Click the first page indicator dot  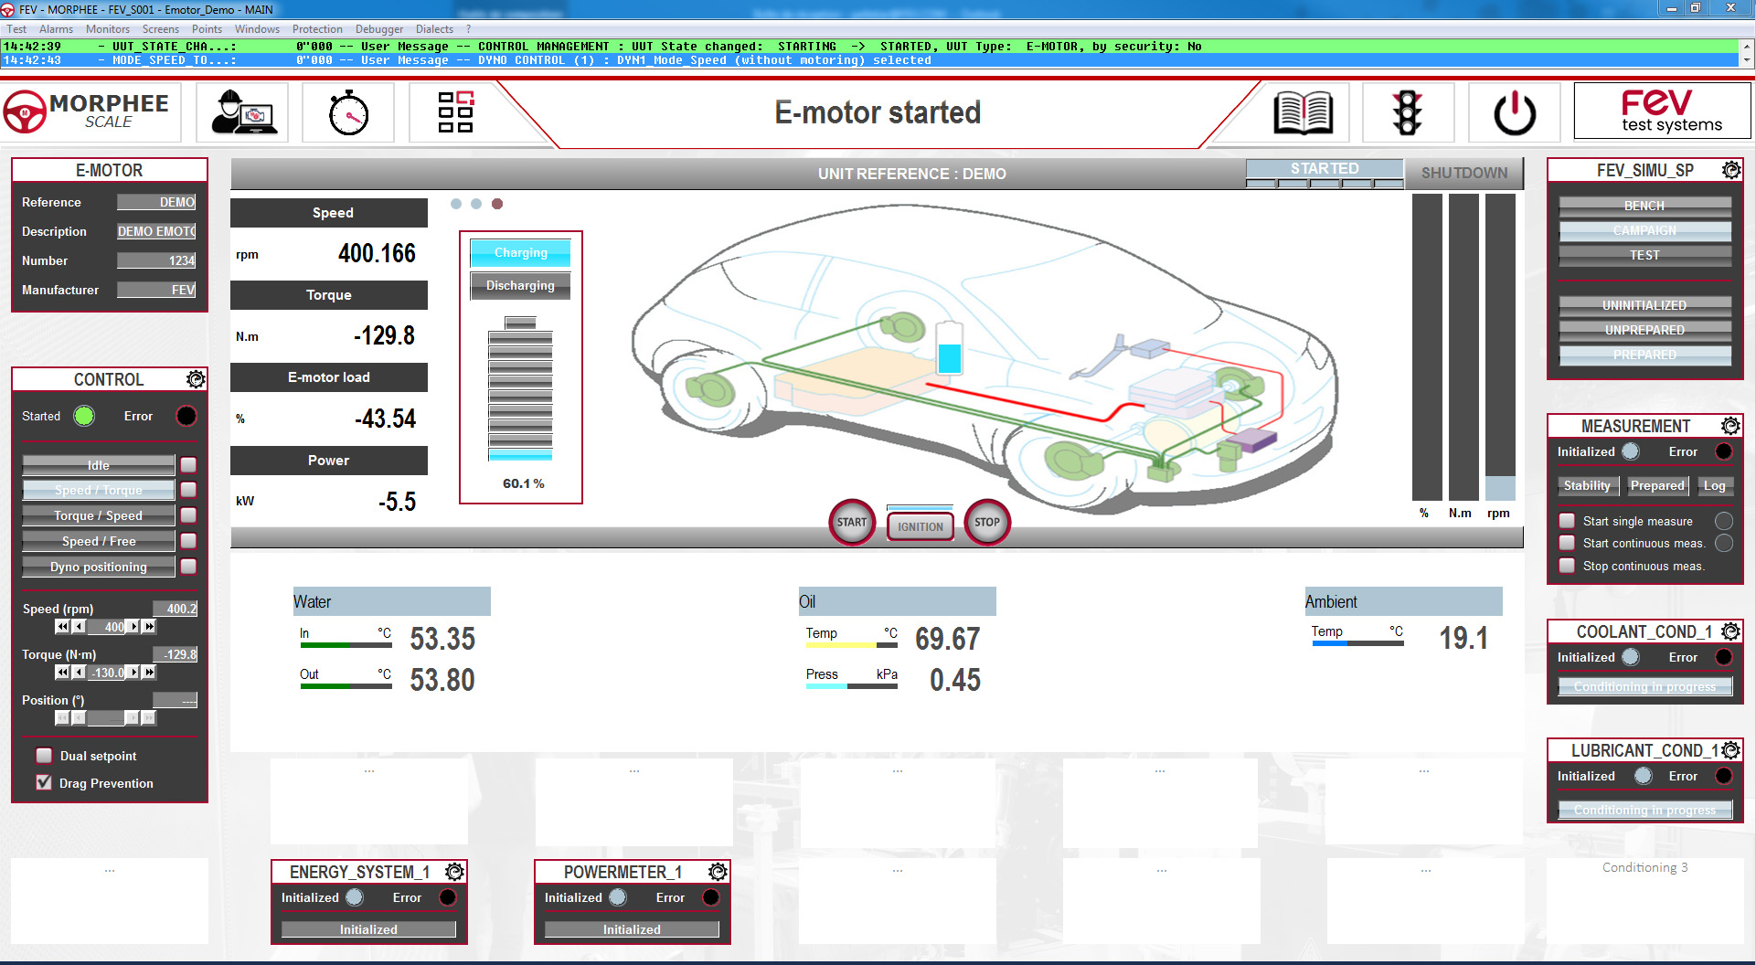tap(456, 204)
